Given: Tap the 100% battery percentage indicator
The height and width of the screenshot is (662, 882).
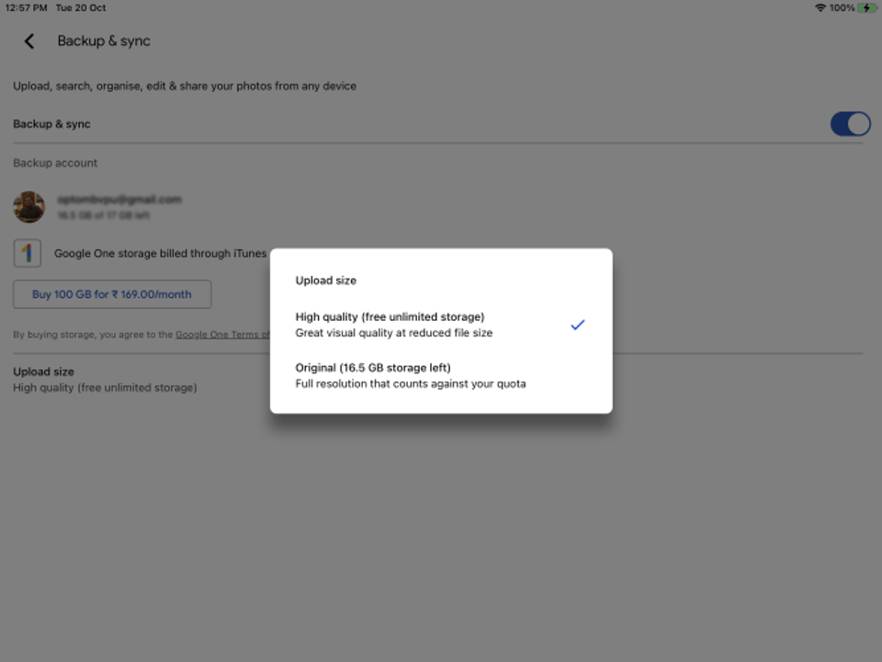Looking at the screenshot, I should pos(842,8).
